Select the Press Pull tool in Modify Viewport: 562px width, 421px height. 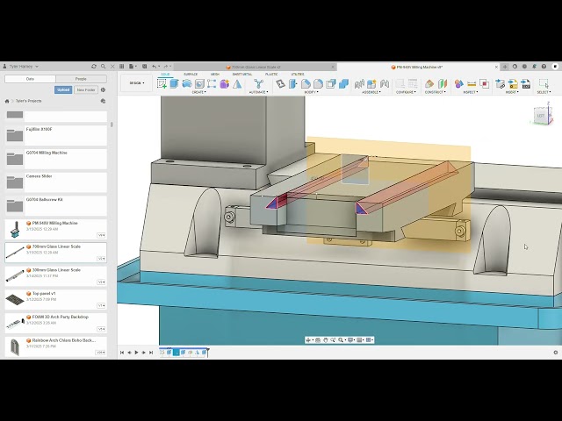[x=293, y=84]
